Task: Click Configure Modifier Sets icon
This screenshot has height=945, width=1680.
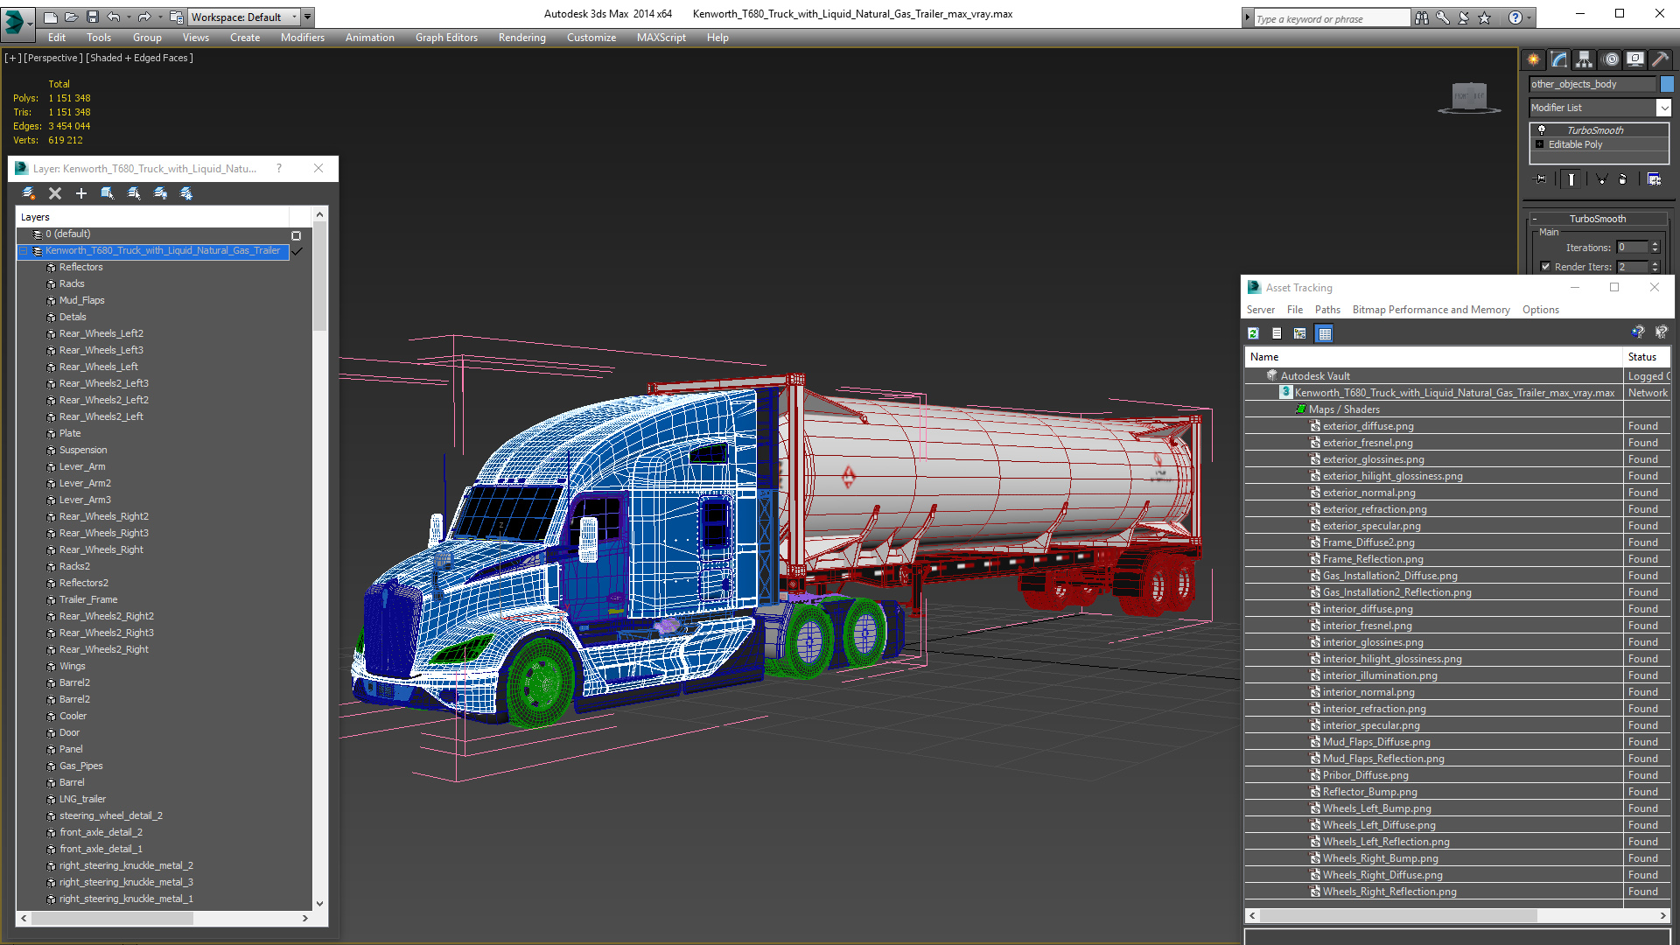Action: (1655, 179)
